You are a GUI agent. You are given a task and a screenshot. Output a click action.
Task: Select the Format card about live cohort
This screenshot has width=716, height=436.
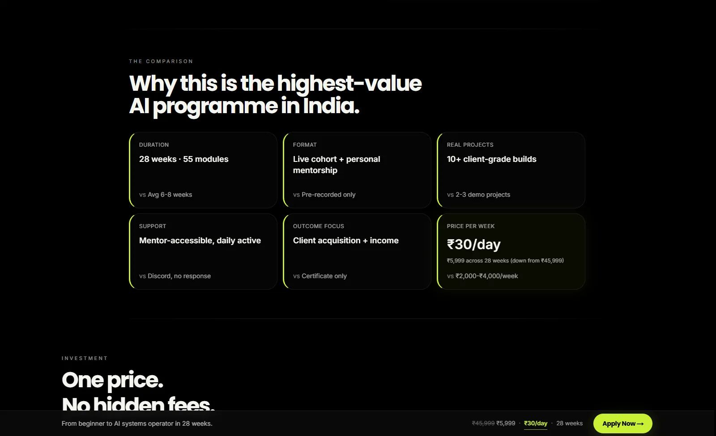(357, 170)
